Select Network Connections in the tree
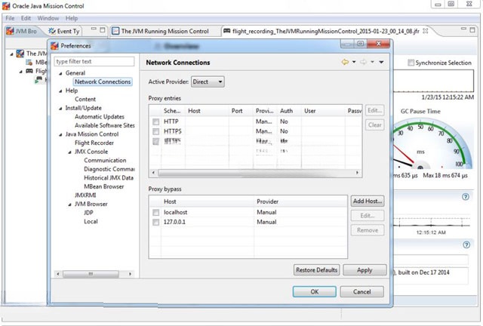The image size is (483, 326). (103, 81)
